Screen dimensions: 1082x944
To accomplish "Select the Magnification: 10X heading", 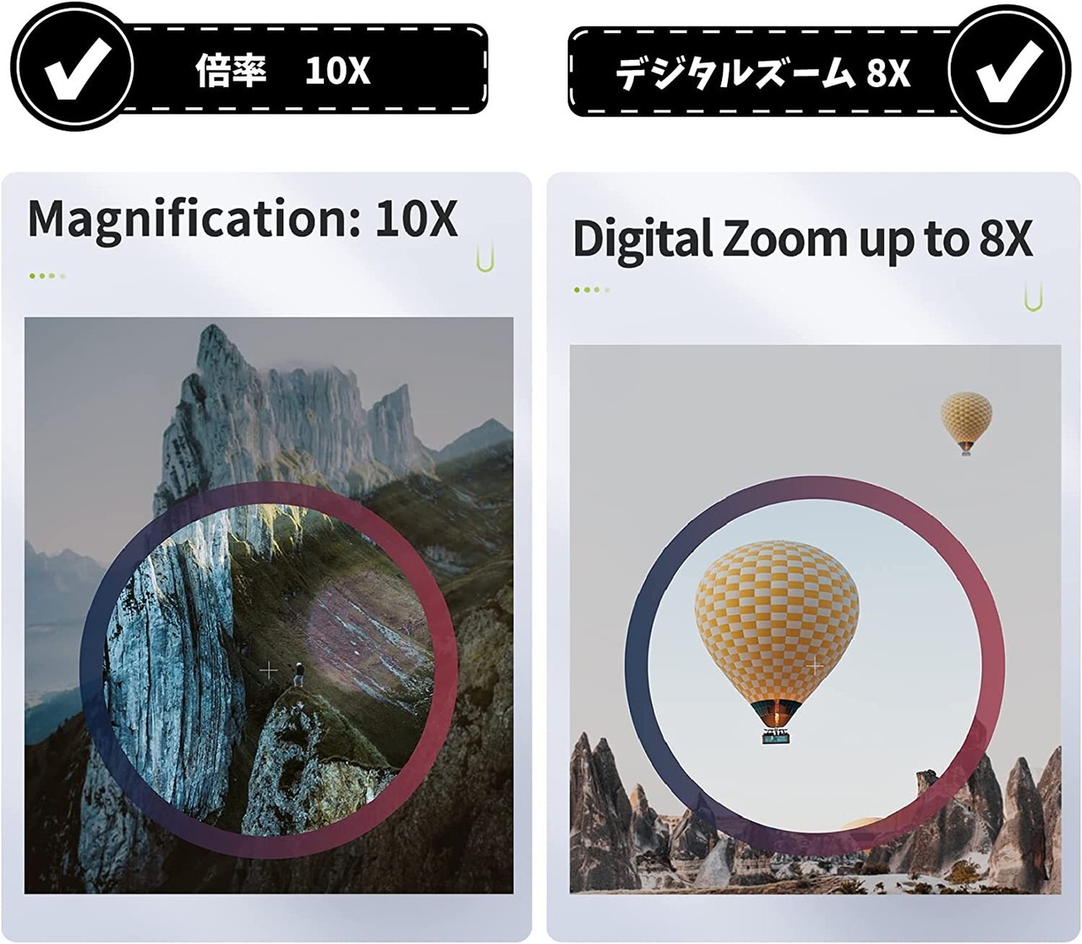I will coord(243,219).
